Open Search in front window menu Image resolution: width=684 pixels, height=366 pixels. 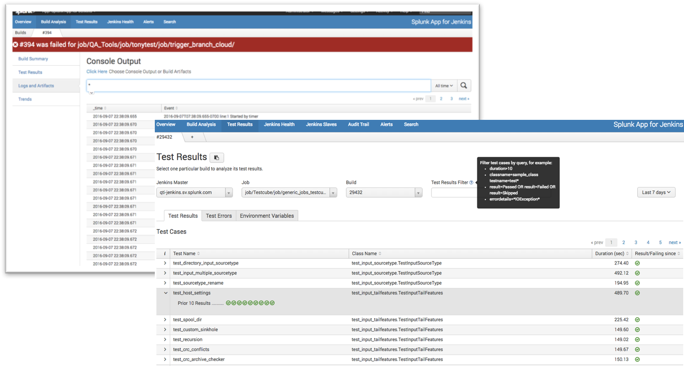tap(411, 124)
